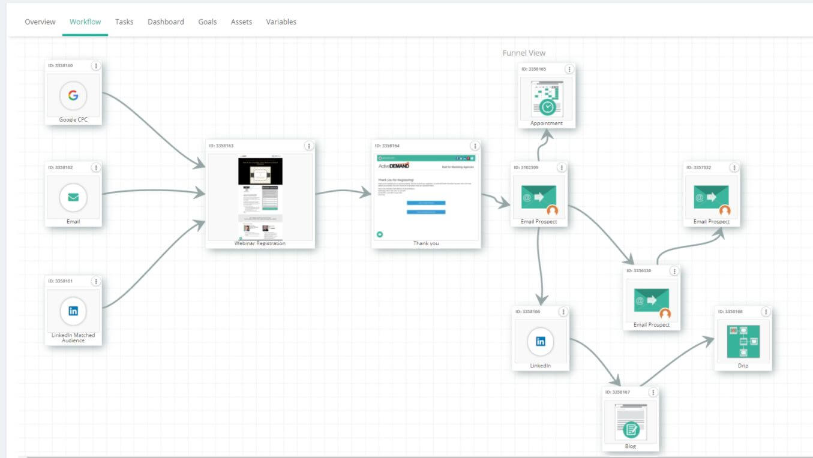Viewport: 813px width, 458px height.
Task: Select the Variables tab
Action: 281,22
